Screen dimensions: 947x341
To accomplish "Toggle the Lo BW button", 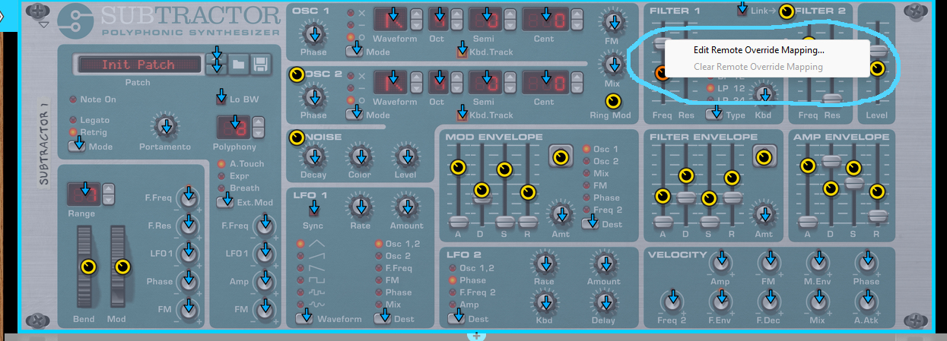I will pos(221,99).
